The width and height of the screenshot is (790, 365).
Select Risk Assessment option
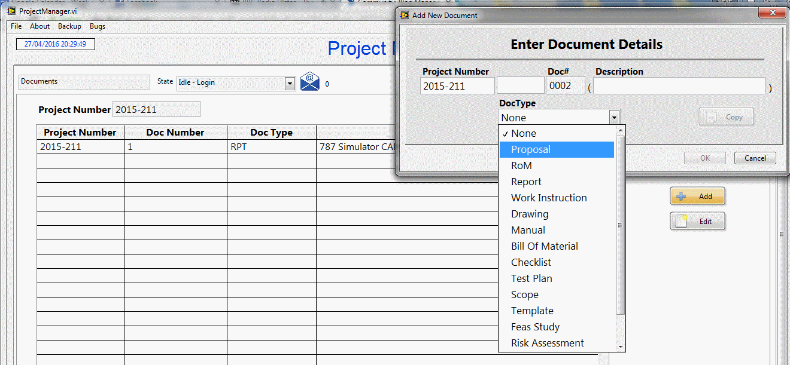coord(557,343)
